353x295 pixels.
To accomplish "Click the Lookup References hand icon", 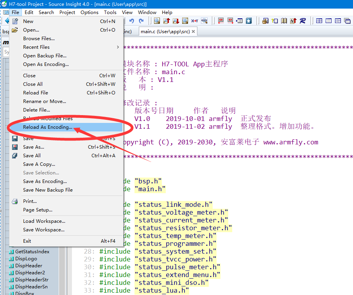I will (x=265, y=21).
